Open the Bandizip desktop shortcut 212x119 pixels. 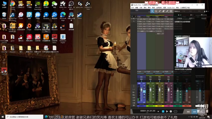[46, 16]
